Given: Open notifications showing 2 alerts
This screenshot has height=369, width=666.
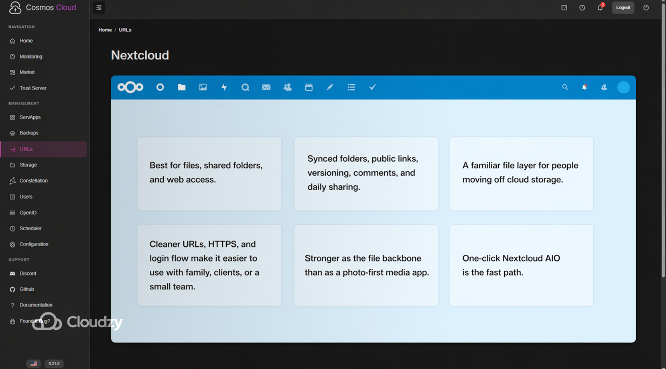Looking at the screenshot, I should (600, 8).
